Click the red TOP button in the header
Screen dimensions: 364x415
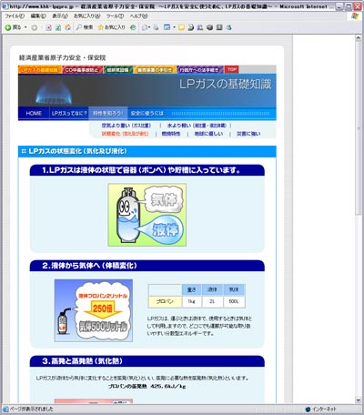point(232,69)
